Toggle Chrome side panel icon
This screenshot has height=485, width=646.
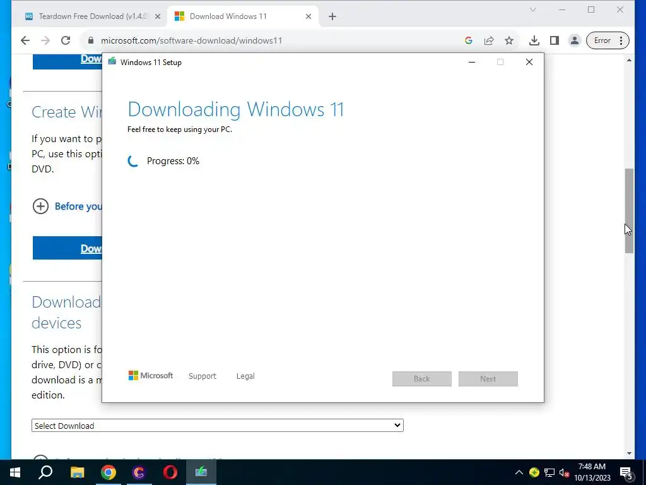(555, 40)
